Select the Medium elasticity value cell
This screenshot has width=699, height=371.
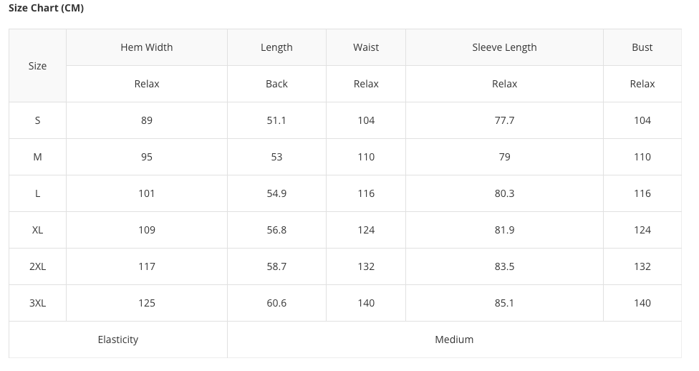(454, 339)
